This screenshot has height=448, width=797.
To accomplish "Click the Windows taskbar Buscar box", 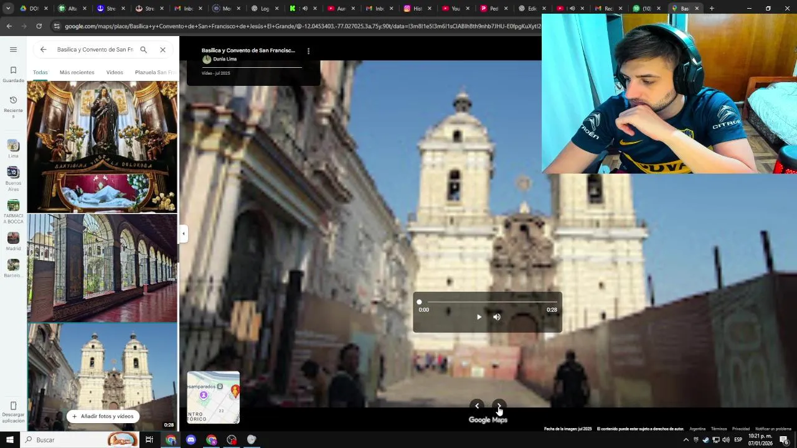I will (x=81, y=440).
